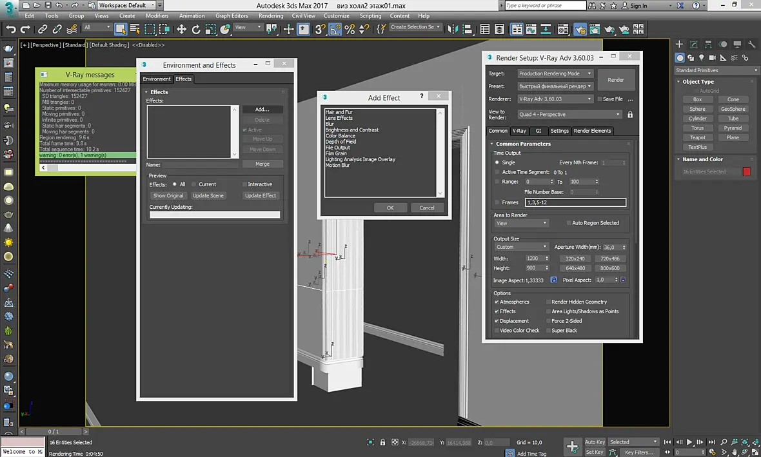Click the red object color swatch

tap(746, 171)
